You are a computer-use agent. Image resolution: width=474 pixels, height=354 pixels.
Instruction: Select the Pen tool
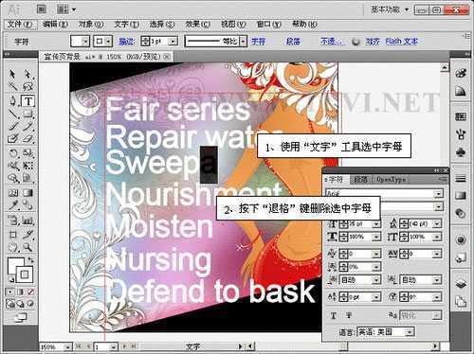(12, 101)
